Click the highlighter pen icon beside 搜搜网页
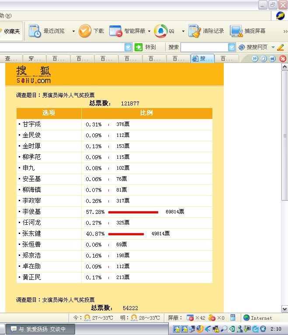This screenshot has height=335, width=288. pyautogui.click(x=281, y=47)
